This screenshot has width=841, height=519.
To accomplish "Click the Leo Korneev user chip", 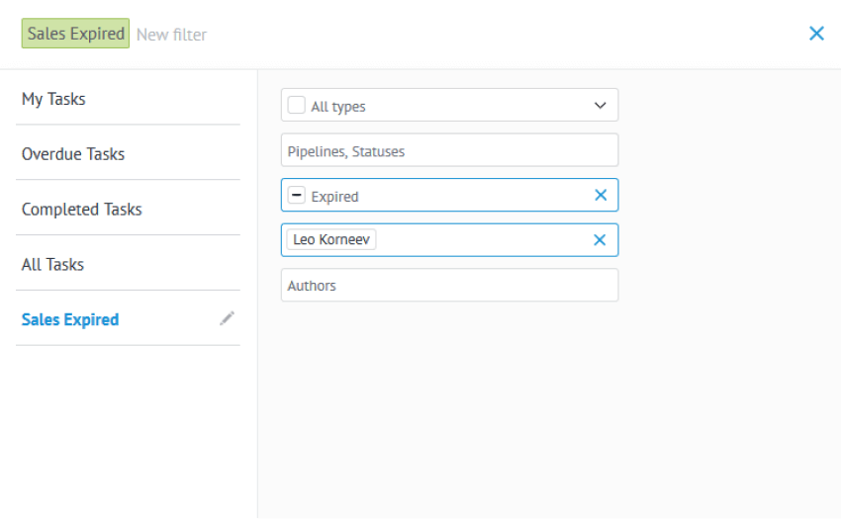I will 331,239.
